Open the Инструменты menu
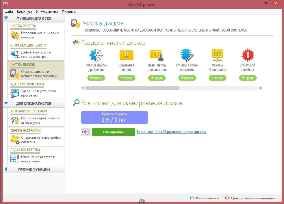The image size is (284, 204). click(x=47, y=12)
